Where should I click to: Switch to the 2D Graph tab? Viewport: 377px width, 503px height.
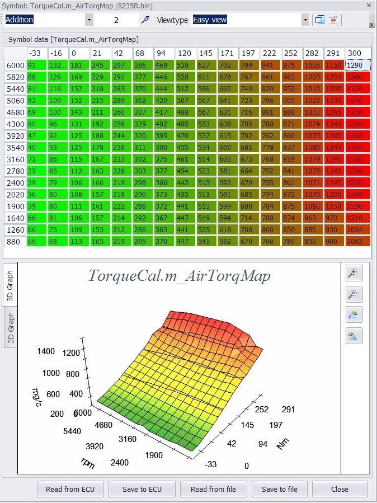(10, 327)
